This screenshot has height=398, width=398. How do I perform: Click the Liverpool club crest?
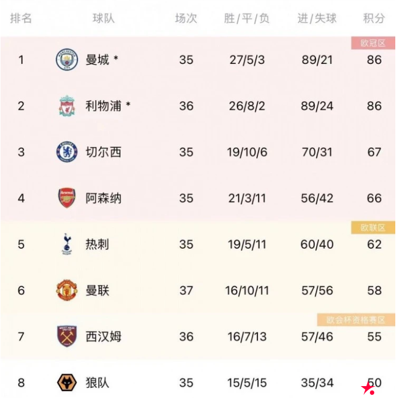click(67, 106)
